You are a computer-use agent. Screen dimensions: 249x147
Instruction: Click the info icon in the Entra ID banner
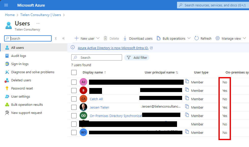[72, 47]
